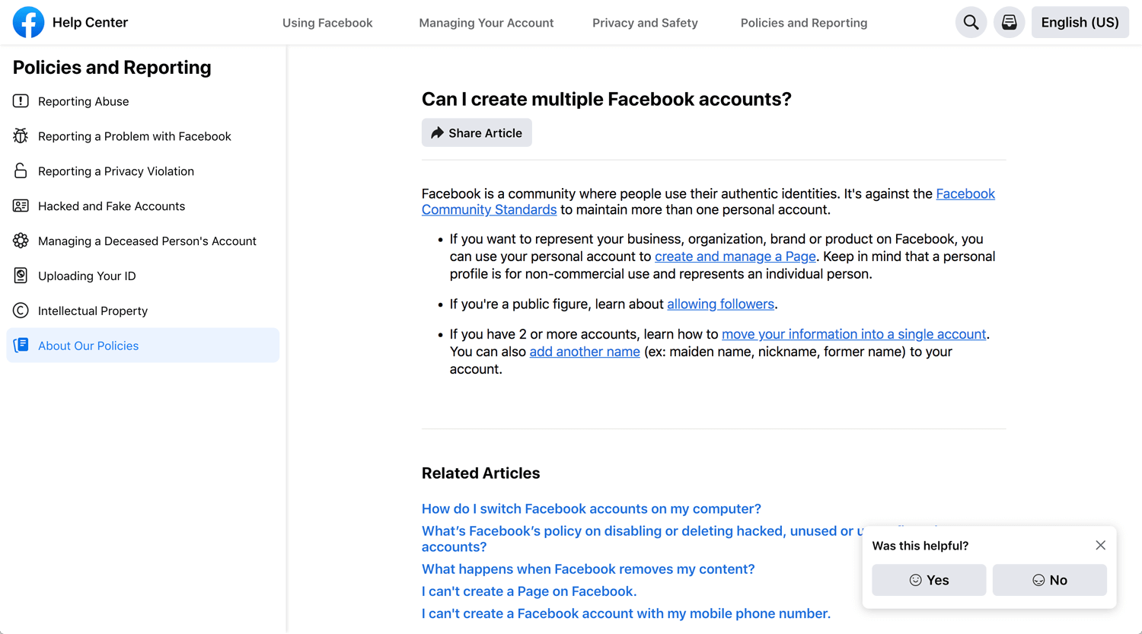The width and height of the screenshot is (1142, 634).
Task: Click the share arrow icon on Share Article
Action: [x=437, y=133]
